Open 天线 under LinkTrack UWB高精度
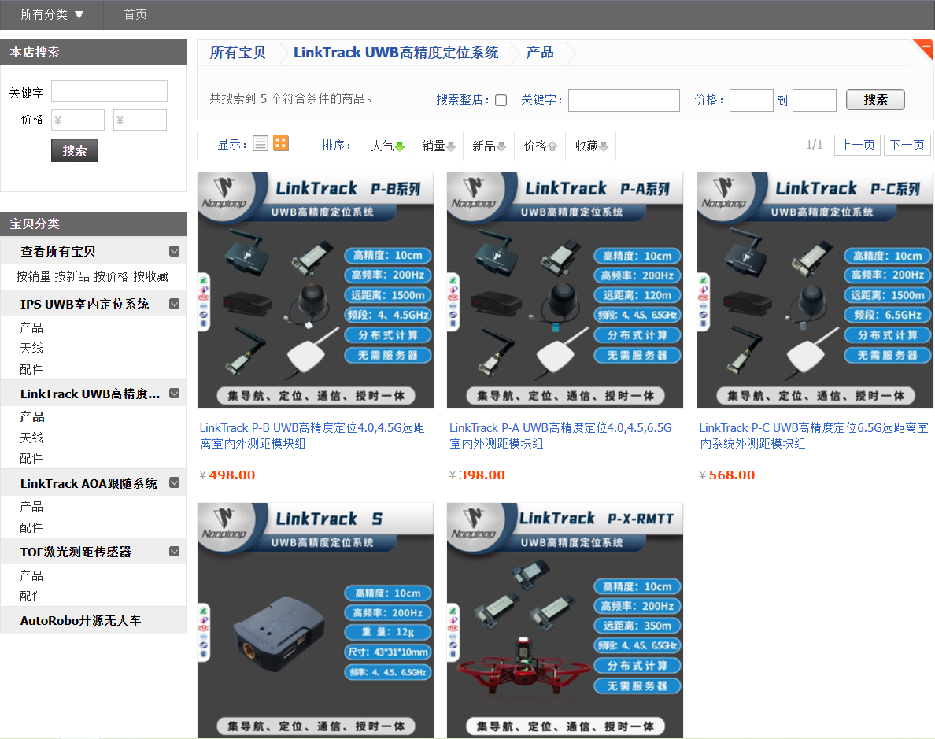 [x=31, y=438]
